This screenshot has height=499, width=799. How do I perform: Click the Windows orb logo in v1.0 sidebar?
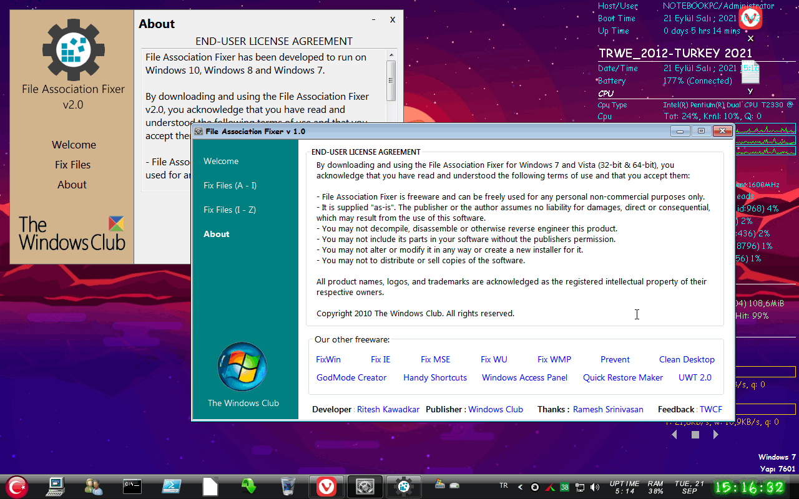[242, 367]
